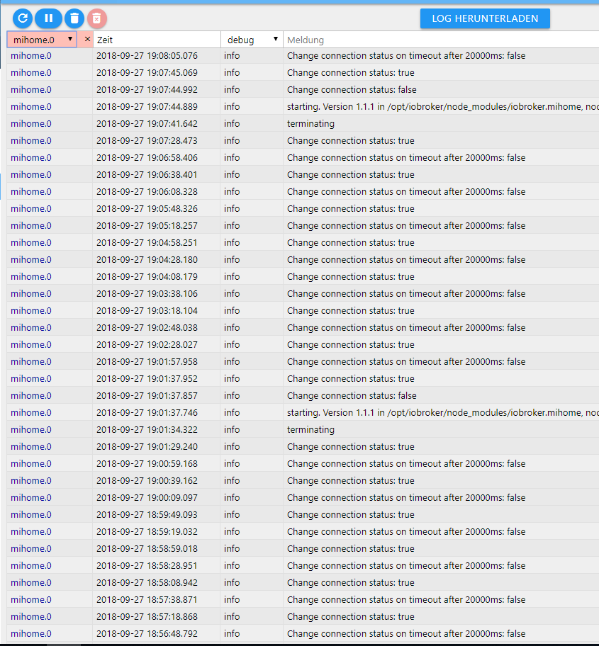The image size is (599, 646).
Task: Select timestamp 2018-09-27 19:08:05.076
Action: (x=147, y=56)
